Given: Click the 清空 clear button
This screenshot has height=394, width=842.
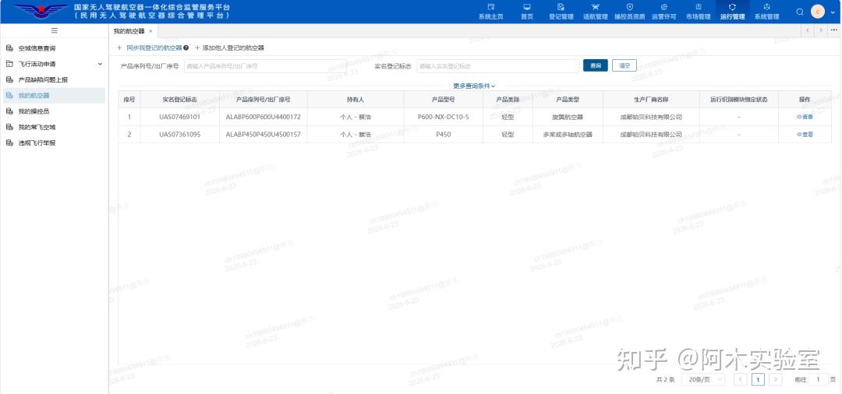Looking at the screenshot, I should tap(624, 66).
